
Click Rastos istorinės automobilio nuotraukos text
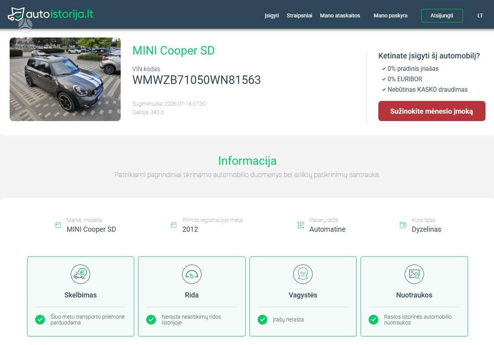(x=417, y=319)
